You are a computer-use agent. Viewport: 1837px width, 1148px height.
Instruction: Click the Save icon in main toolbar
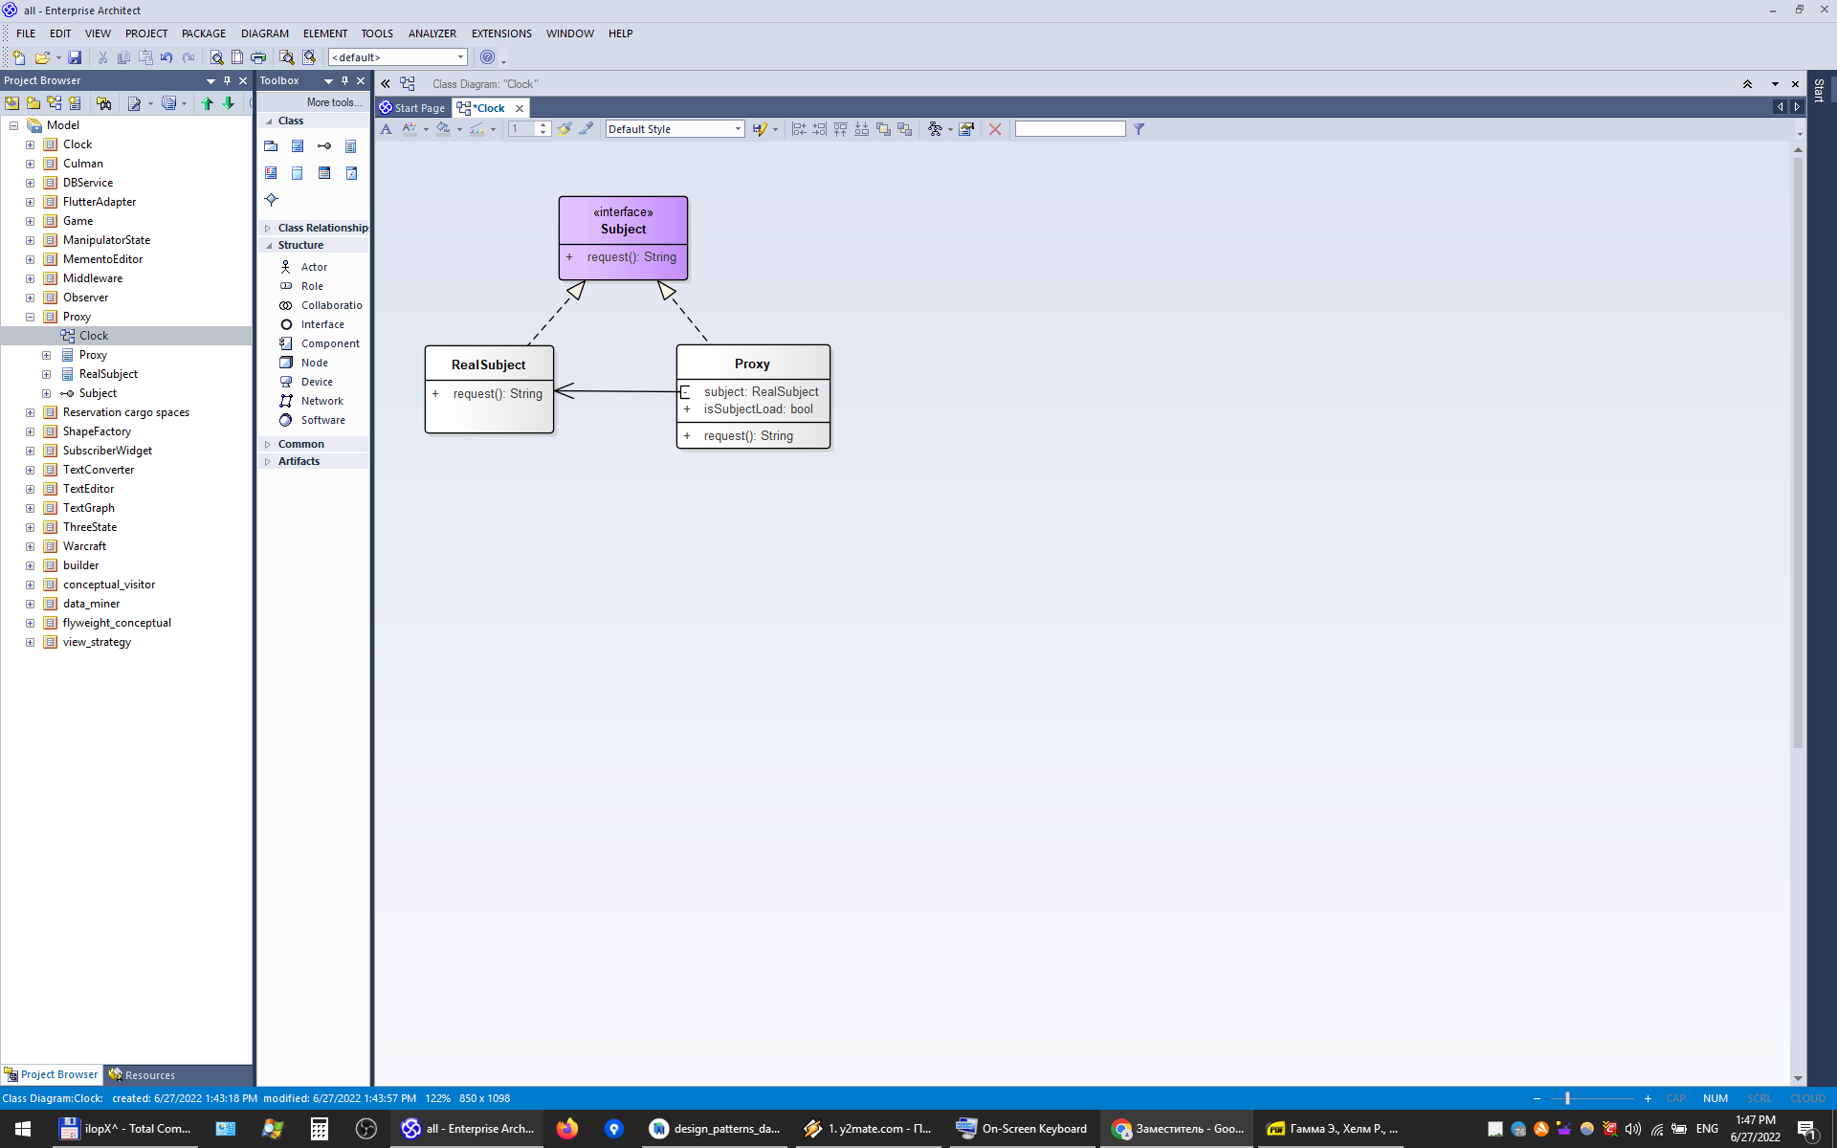pyautogui.click(x=75, y=57)
